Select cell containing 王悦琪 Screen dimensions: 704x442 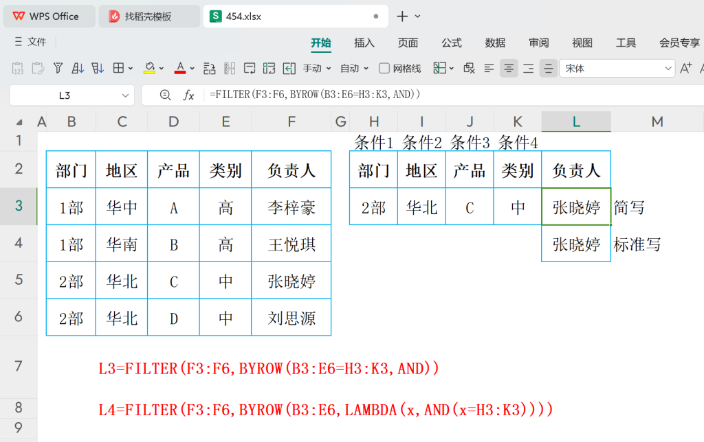point(291,245)
